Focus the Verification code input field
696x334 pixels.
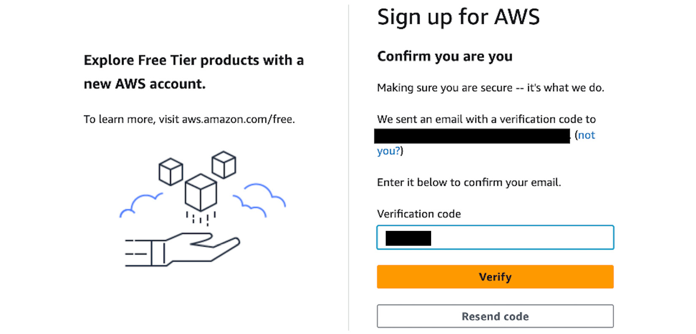pyautogui.click(x=495, y=238)
